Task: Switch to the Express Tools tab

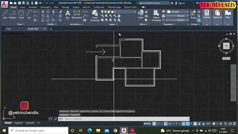Action: tap(130, 7)
